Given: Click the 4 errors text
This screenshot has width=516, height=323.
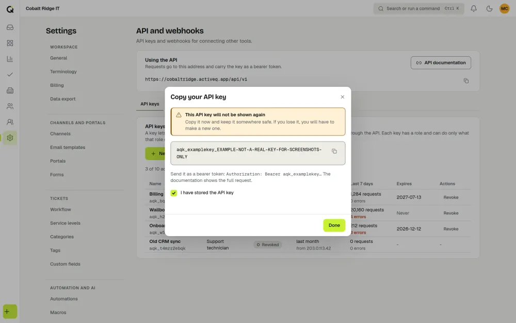Looking at the screenshot, I should (358, 217).
